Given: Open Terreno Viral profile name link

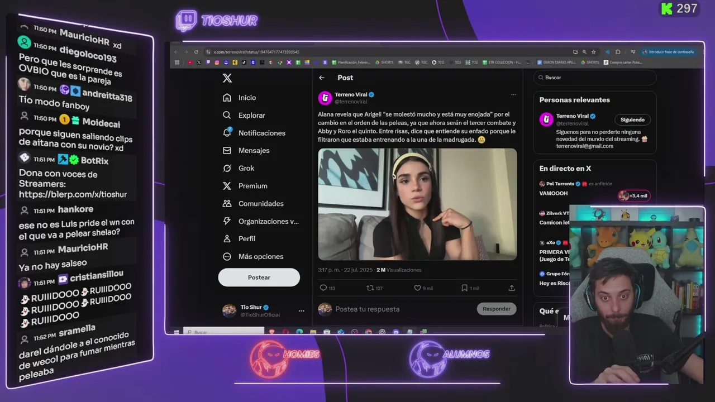Looking at the screenshot, I should 351,95.
